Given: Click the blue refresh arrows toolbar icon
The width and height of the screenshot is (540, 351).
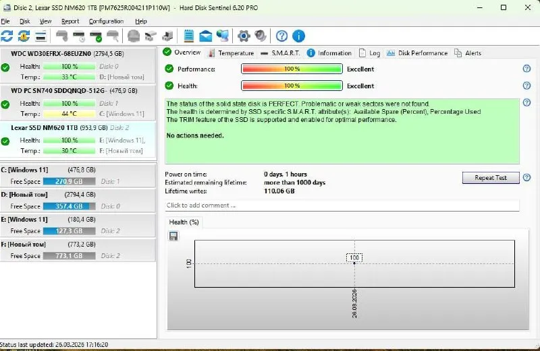Looking at the screenshot, I should tap(7, 36).
